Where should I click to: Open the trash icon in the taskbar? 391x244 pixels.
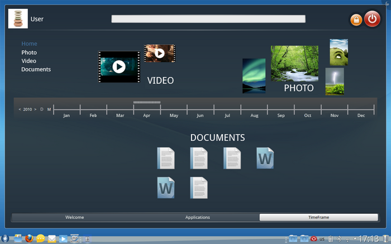(x=385, y=239)
